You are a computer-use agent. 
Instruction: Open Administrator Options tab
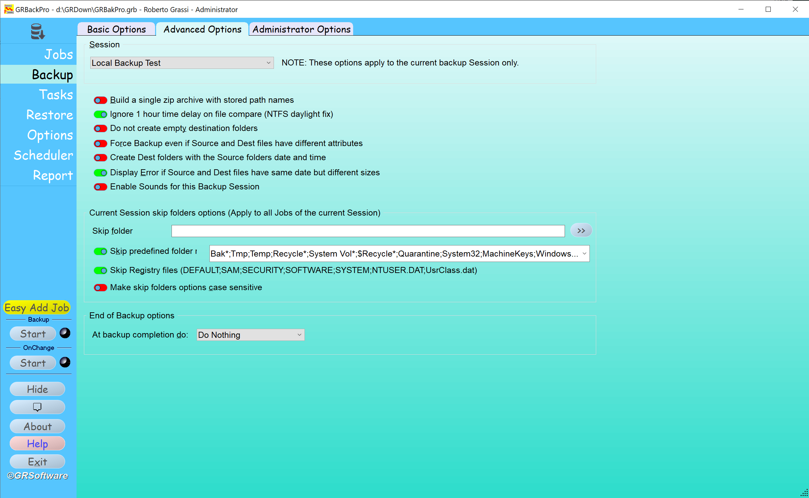pyautogui.click(x=301, y=29)
